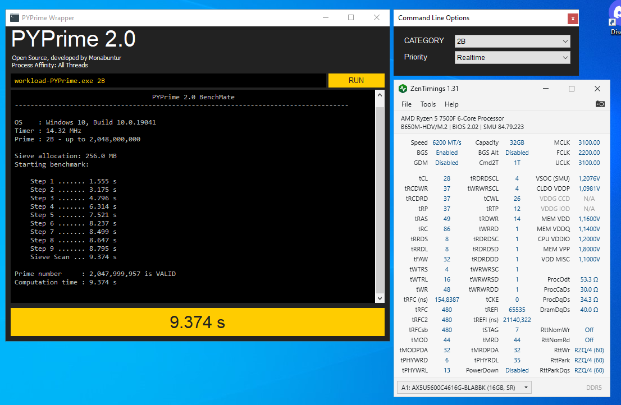Click the workload-PYPrime.exe 2B command field
This screenshot has height=405, width=621.
click(x=168, y=81)
